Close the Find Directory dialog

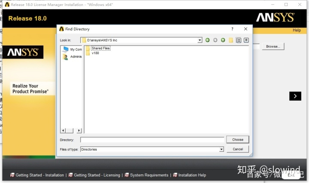(245, 29)
